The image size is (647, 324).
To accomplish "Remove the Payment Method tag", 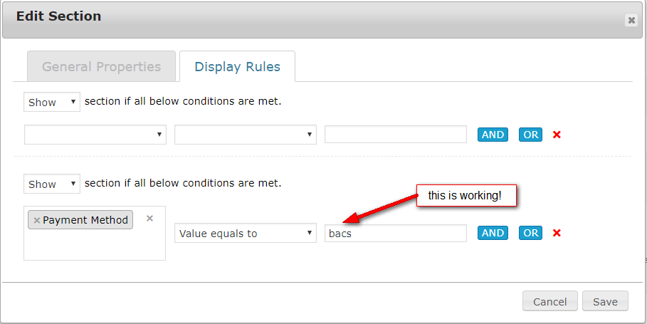I will [37, 221].
